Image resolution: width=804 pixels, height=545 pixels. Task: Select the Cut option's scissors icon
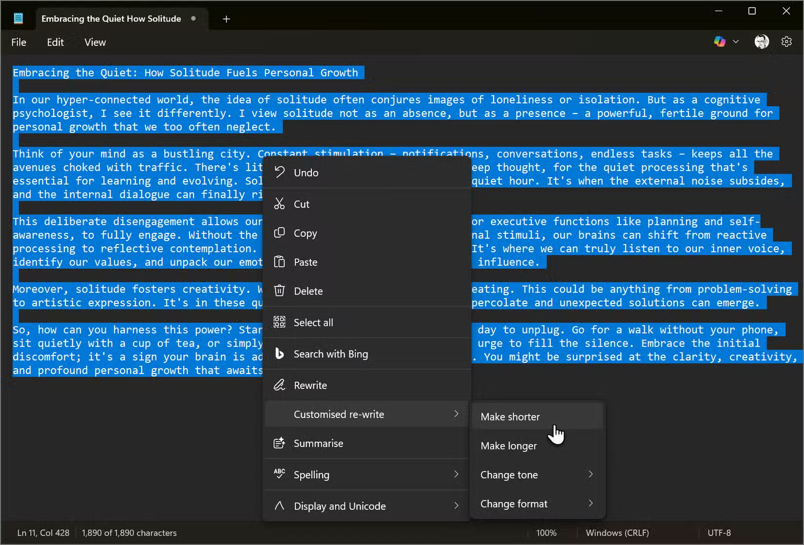pyautogui.click(x=280, y=204)
